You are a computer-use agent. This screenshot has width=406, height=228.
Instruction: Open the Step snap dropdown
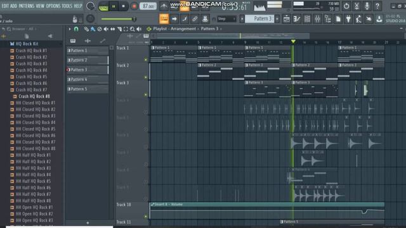[x=226, y=18]
